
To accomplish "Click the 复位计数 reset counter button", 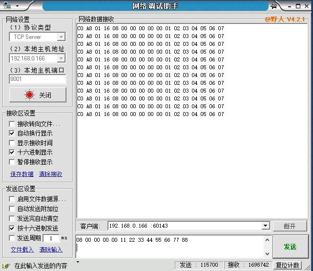I will [x=287, y=265].
